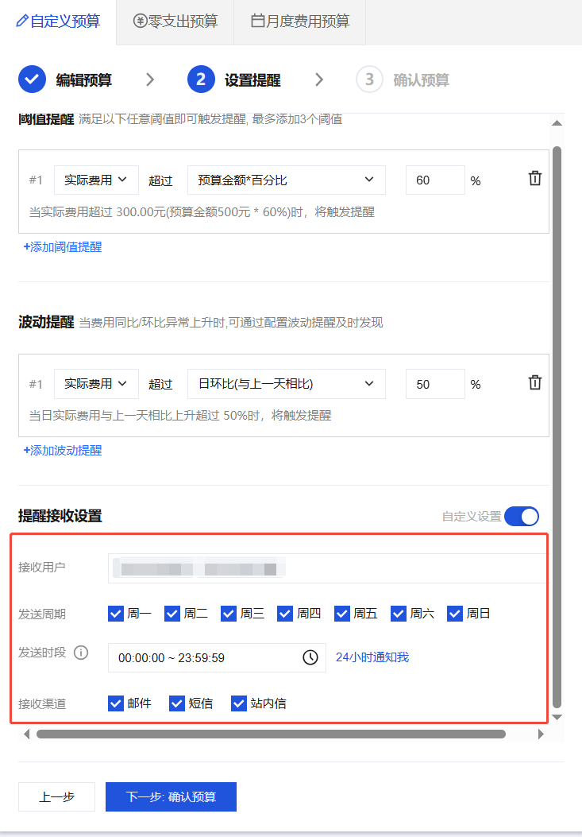This screenshot has width=582, height=837.
Task: Switch to the 月度费用预算 tab
Action: (300, 21)
